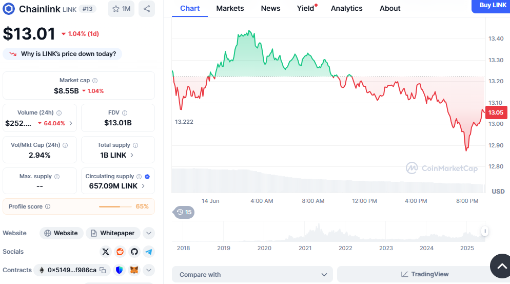Add token to MetaMask fox icon
510x284 pixels.
(x=134, y=270)
